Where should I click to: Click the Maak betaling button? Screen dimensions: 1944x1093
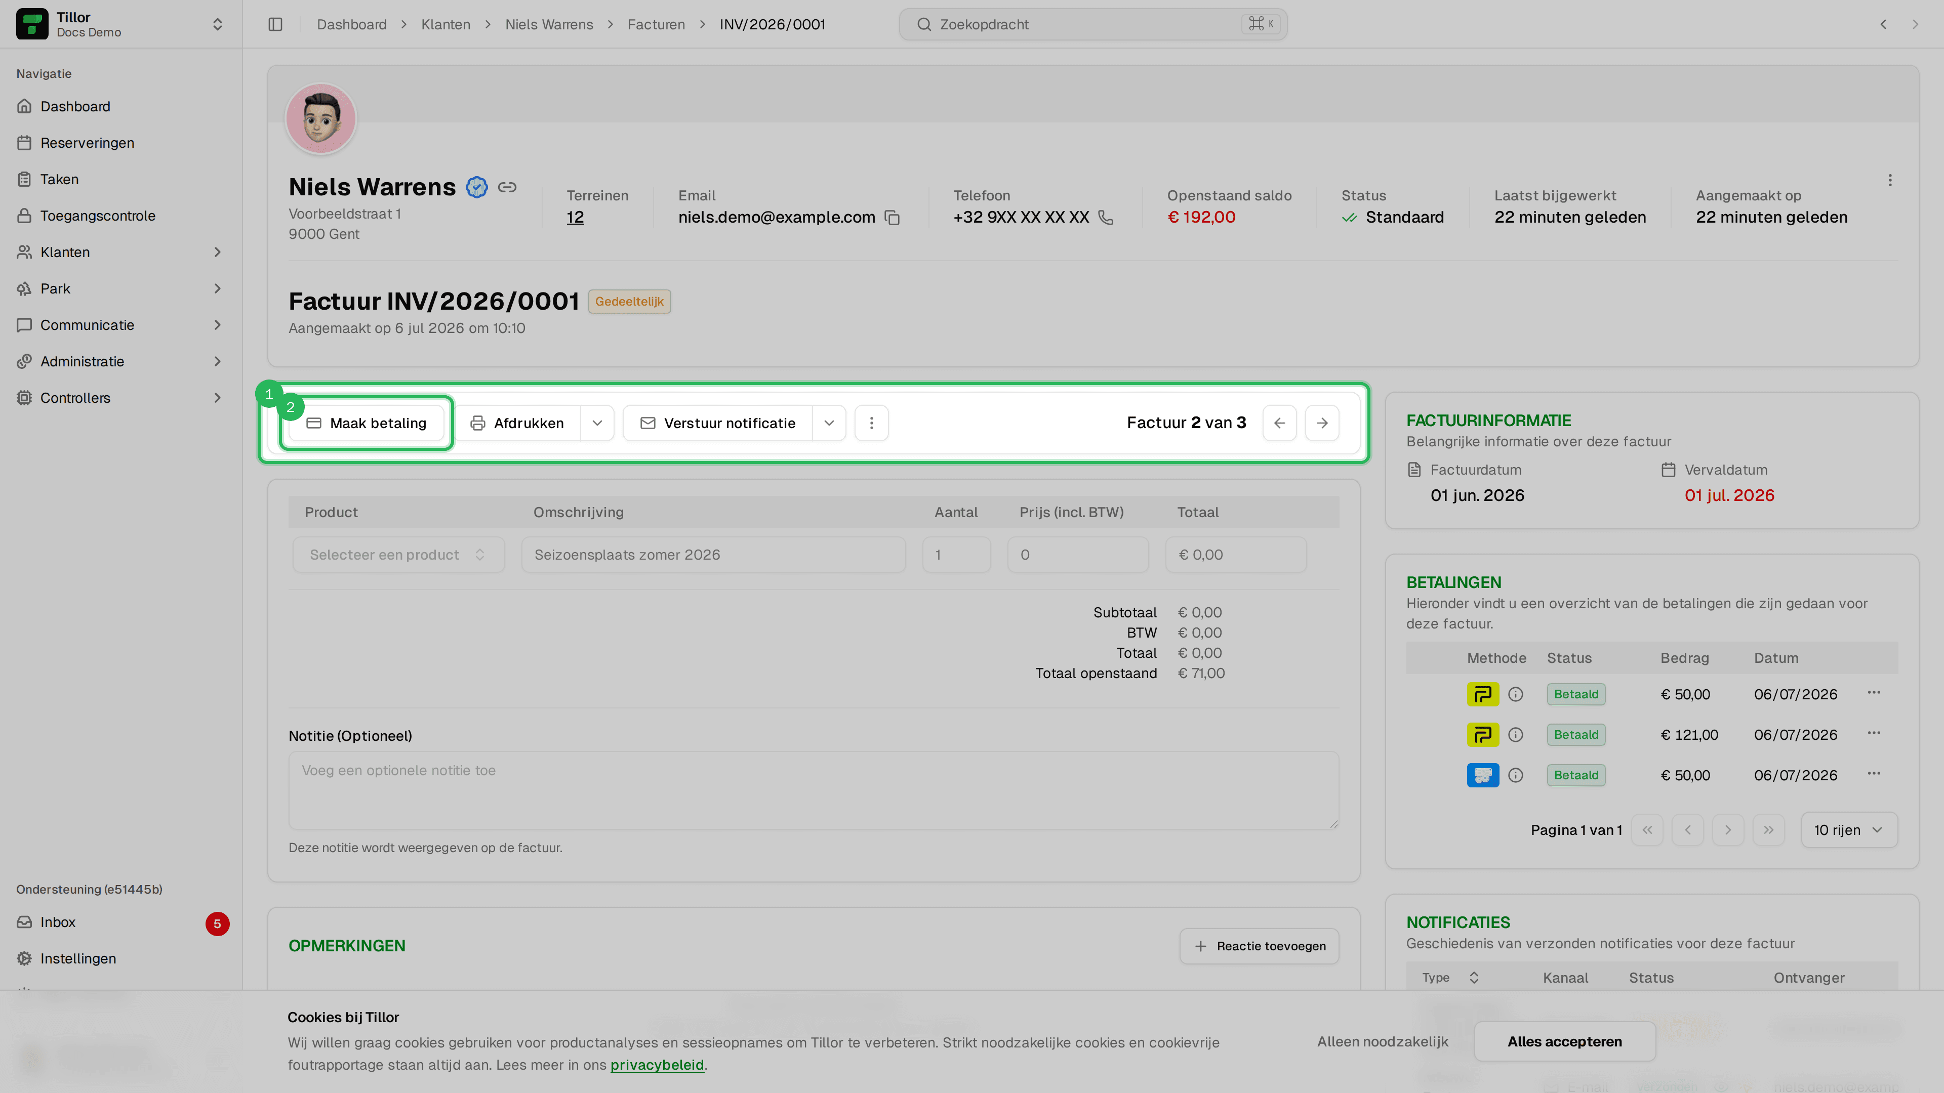pyautogui.click(x=367, y=423)
